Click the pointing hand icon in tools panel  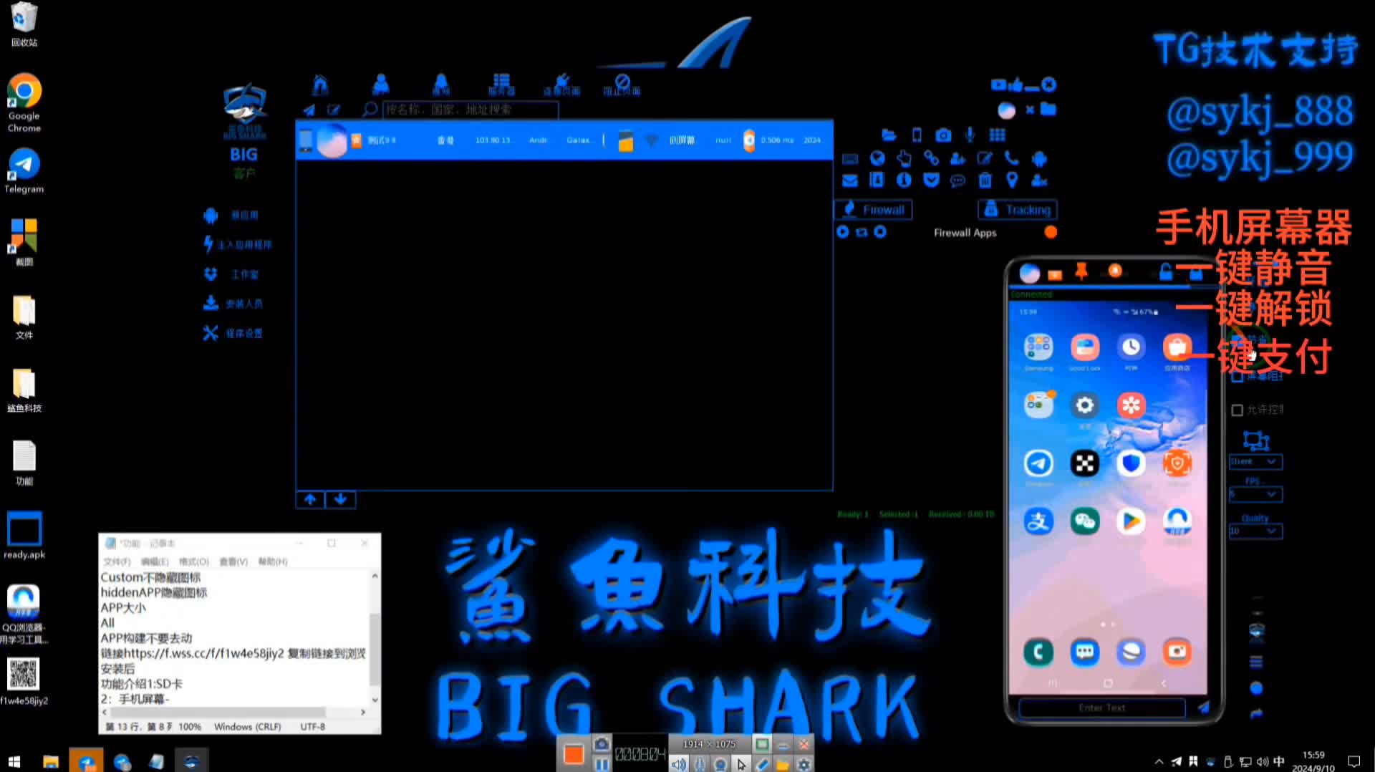coord(904,158)
